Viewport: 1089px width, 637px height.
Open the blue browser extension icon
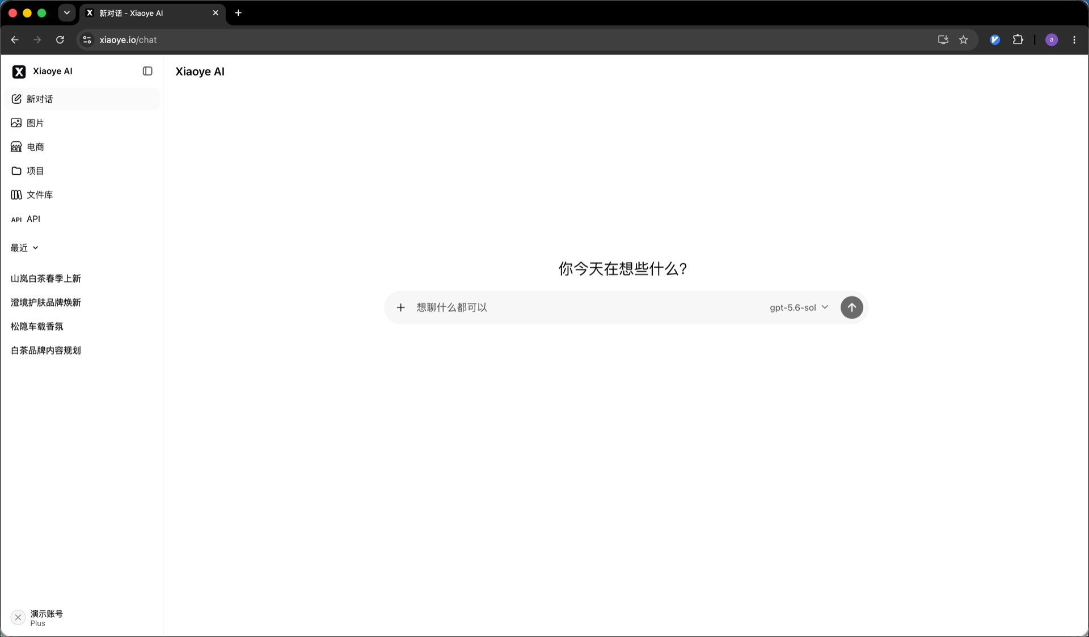coord(995,40)
